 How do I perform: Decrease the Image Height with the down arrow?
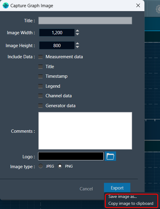coord(77,47)
